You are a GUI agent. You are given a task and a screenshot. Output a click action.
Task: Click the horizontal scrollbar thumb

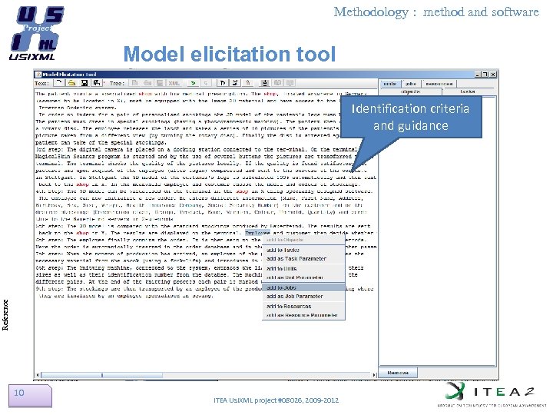click(x=102, y=375)
